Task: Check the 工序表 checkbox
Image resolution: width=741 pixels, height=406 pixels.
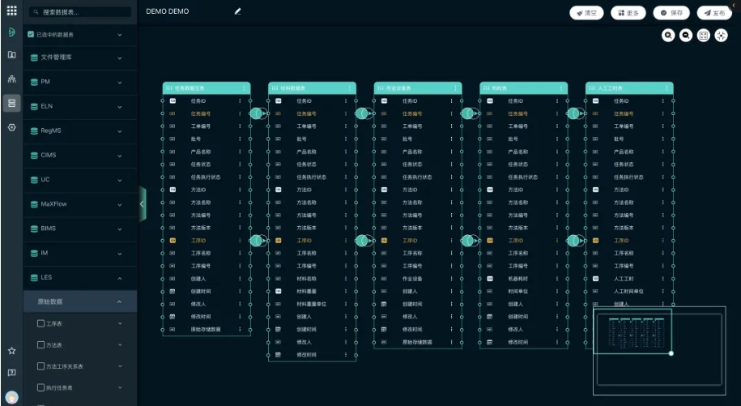Action: click(41, 323)
